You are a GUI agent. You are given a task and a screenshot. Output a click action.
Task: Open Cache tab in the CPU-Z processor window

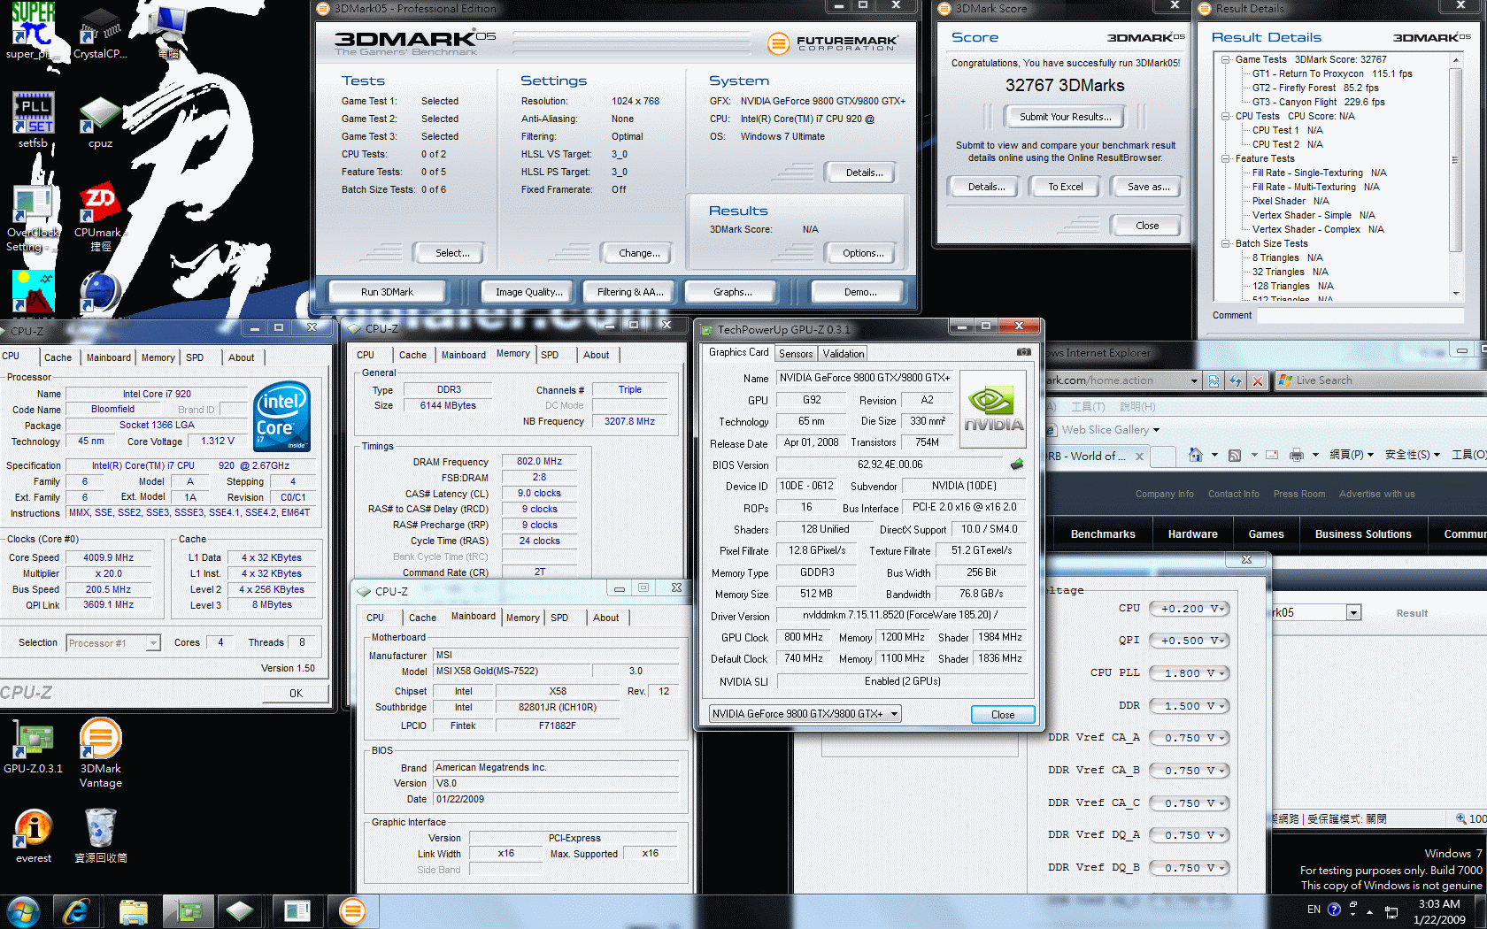58,357
